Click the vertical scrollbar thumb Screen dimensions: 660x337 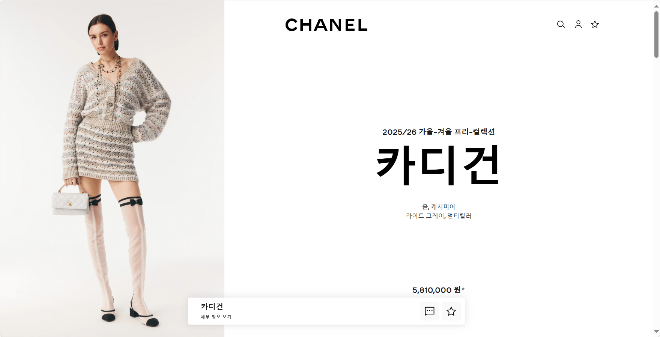pos(656,35)
